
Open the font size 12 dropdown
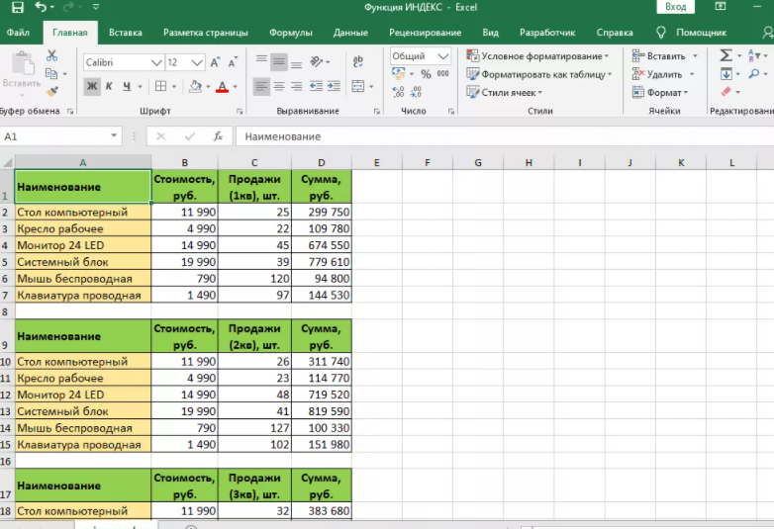pos(197,62)
